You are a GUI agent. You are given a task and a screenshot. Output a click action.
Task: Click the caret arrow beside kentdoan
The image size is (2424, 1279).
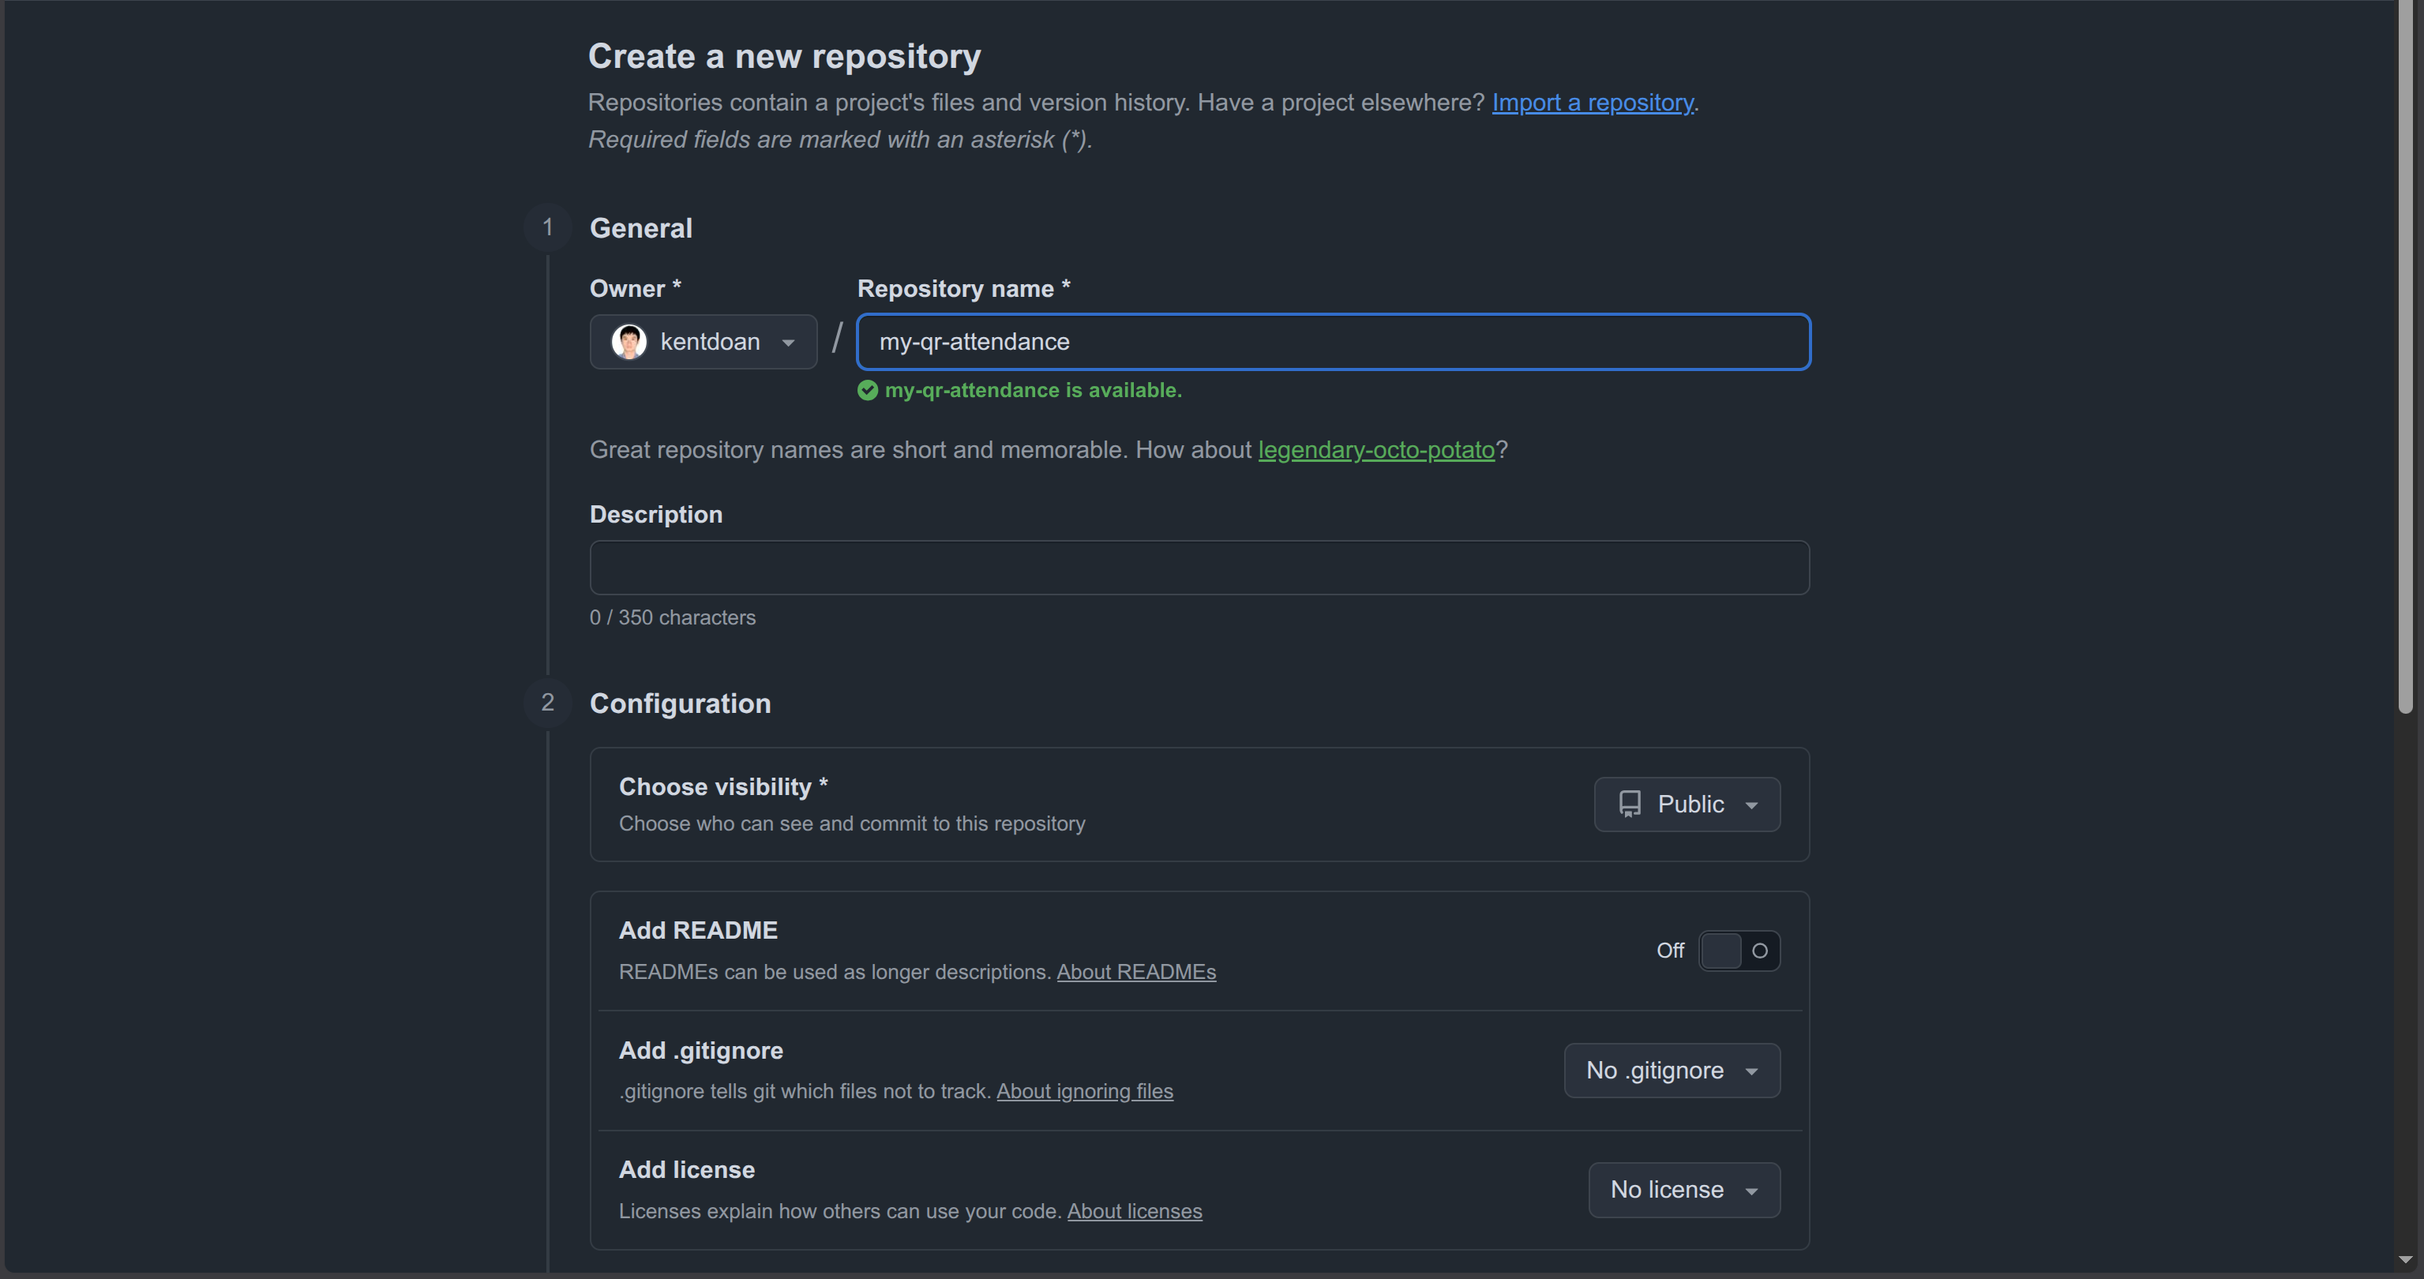click(789, 343)
